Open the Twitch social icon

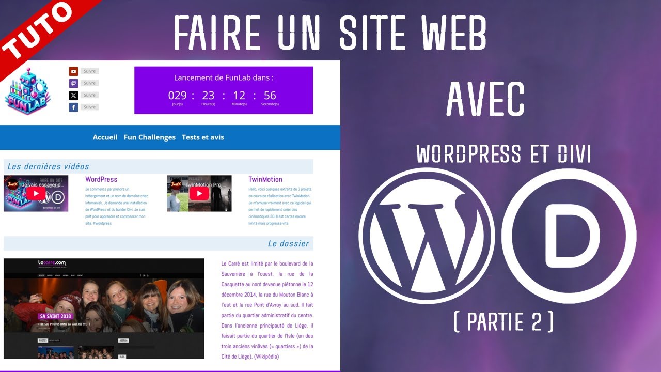[x=73, y=83]
